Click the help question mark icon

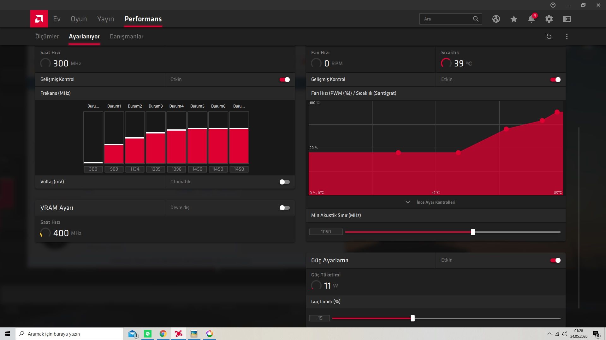(553, 5)
